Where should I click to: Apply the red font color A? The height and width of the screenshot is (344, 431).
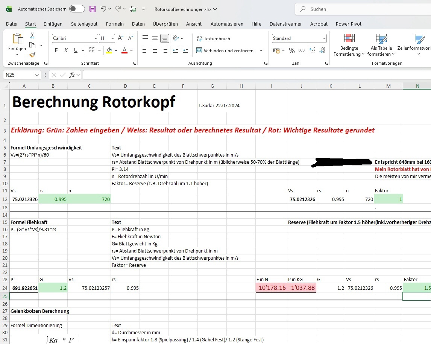pyautogui.click(x=124, y=50)
